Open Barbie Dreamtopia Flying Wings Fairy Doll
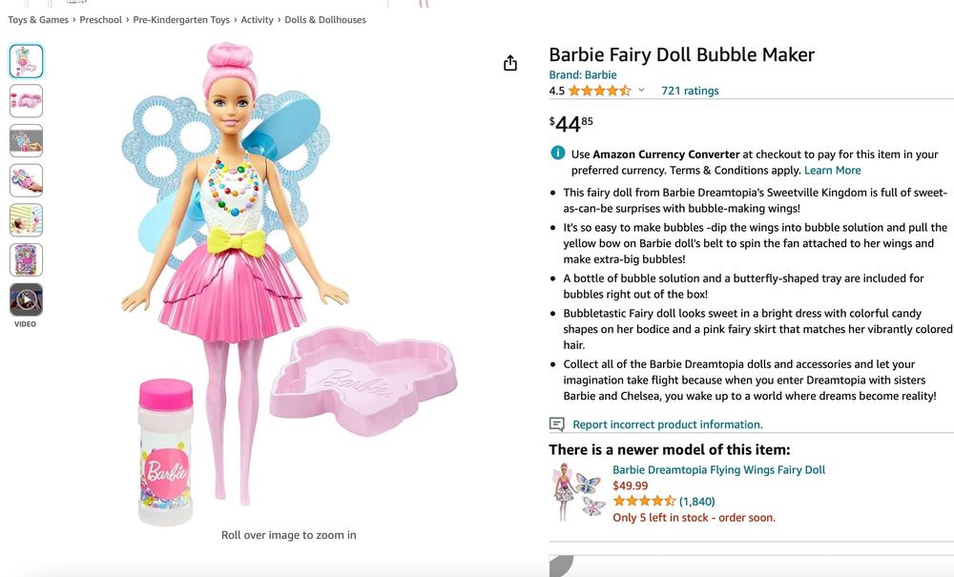Screen dimensions: 954x577 [718, 470]
